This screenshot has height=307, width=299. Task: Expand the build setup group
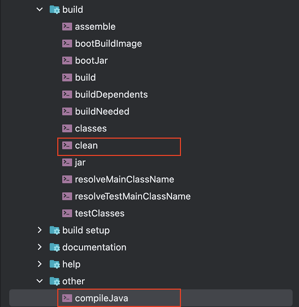click(x=40, y=230)
